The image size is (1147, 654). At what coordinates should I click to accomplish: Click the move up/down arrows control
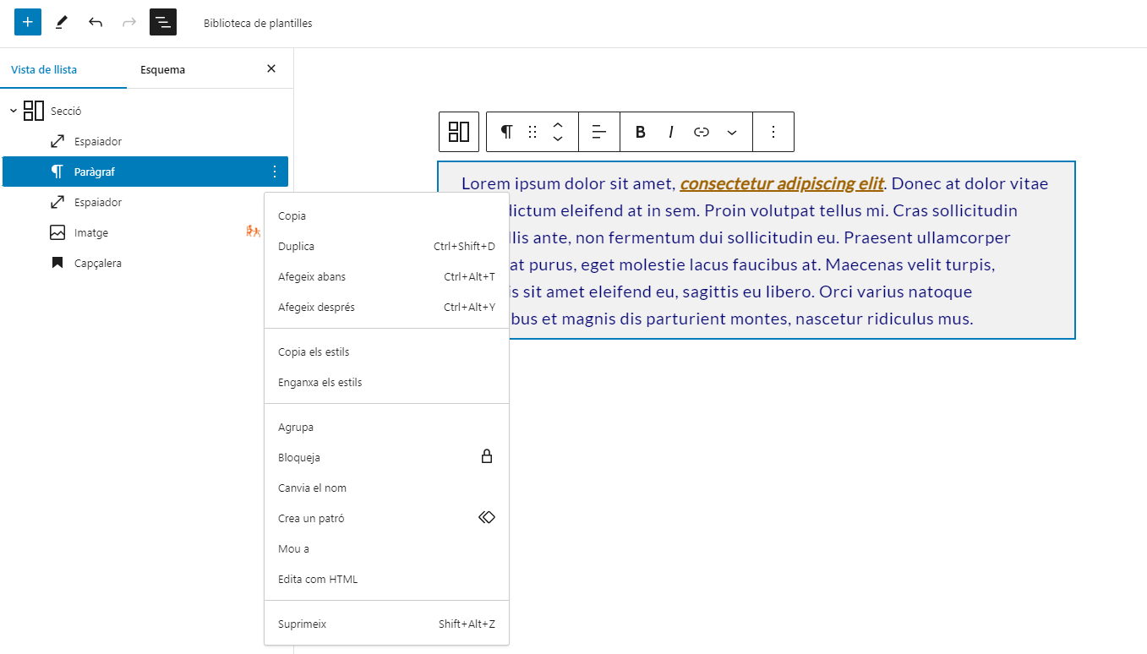(x=558, y=132)
